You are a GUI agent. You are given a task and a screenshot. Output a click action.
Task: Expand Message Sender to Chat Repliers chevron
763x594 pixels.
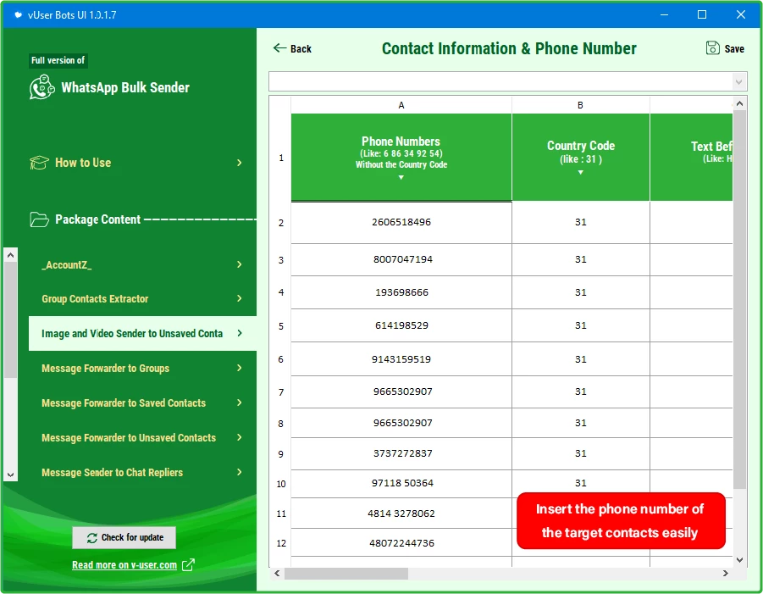[x=240, y=472]
